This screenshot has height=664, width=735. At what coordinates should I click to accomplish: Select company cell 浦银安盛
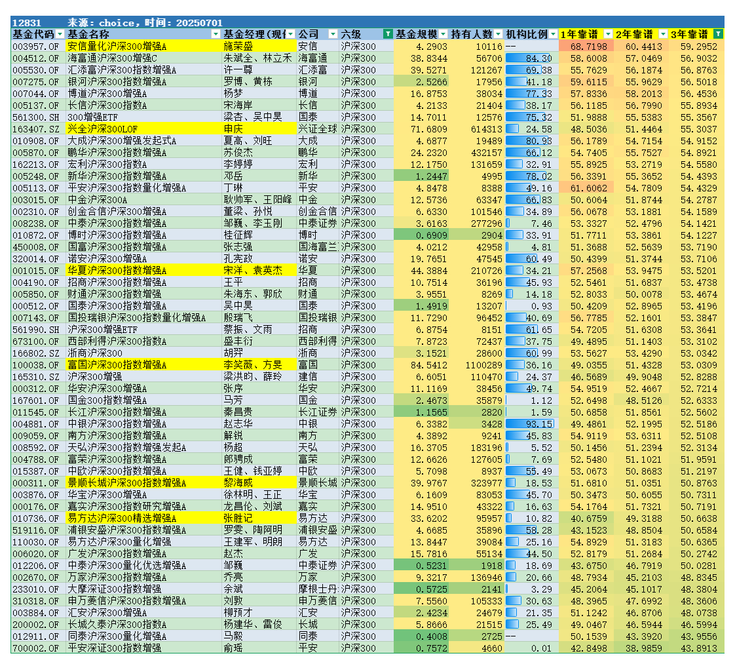(x=318, y=530)
